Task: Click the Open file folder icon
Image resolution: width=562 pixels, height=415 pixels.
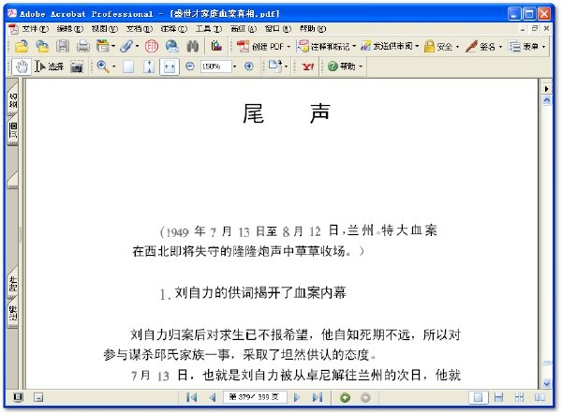Action: [22, 46]
